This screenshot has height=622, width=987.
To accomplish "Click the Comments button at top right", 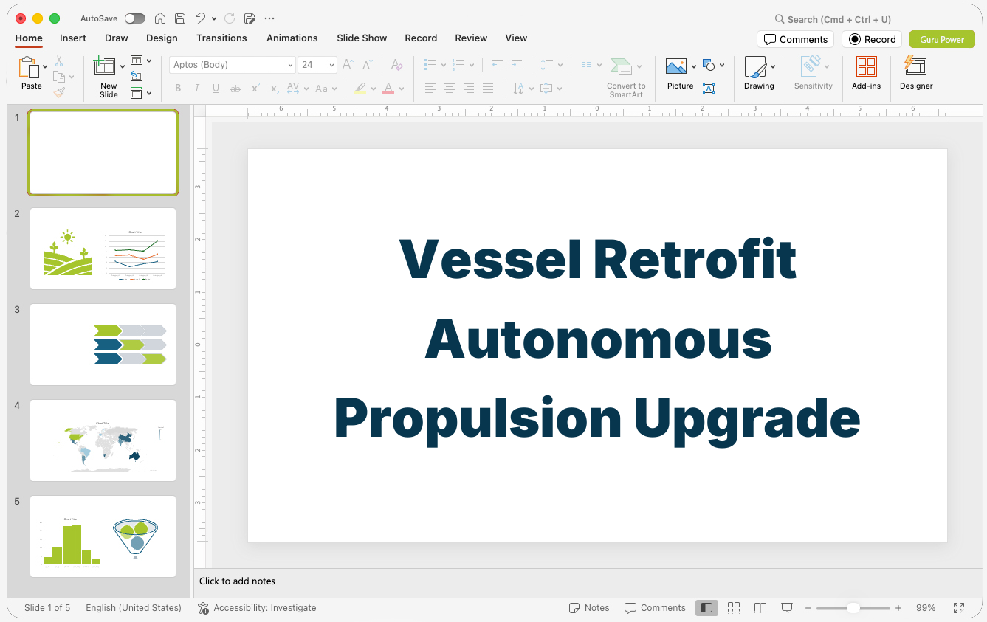I will pos(796,39).
